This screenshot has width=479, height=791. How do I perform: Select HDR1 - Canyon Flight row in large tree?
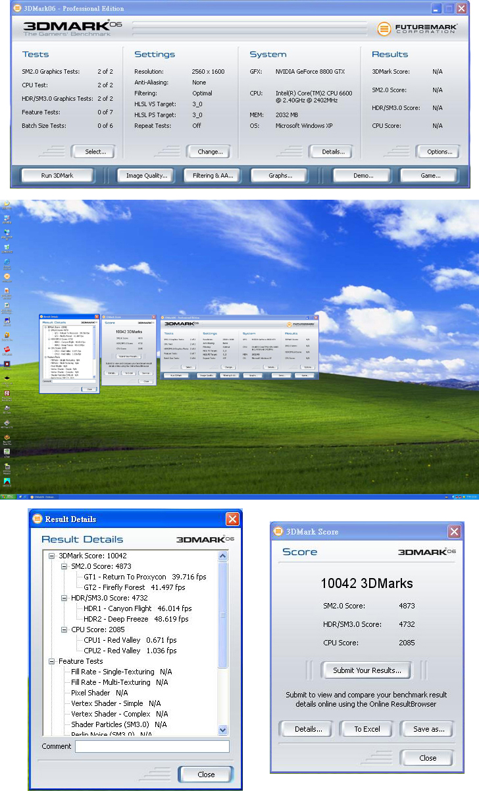[138, 608]
